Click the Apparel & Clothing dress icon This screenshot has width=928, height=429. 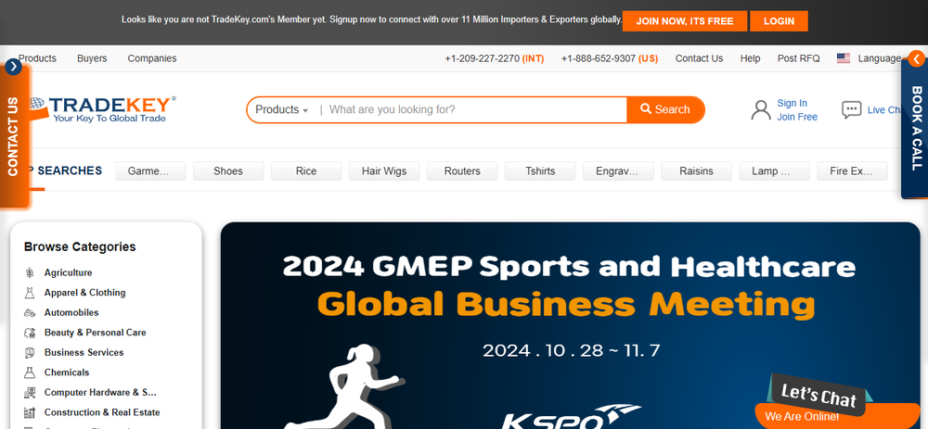point(30,293)
